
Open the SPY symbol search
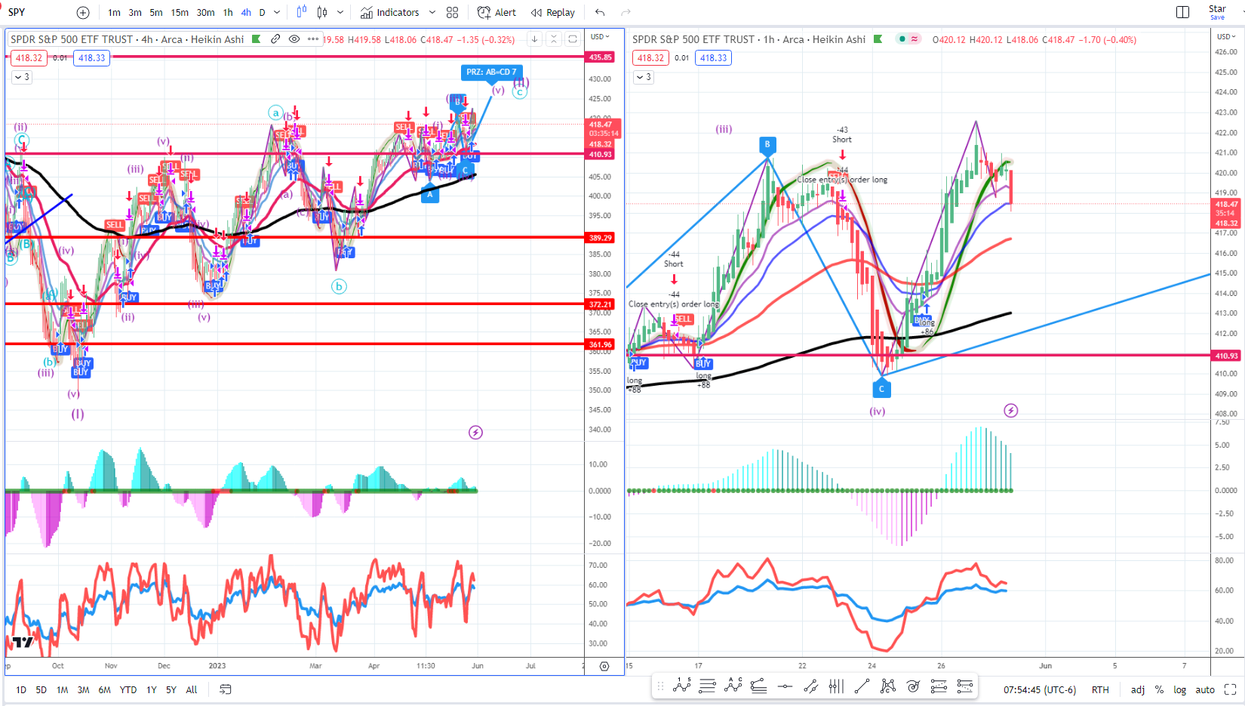(17, 12)
